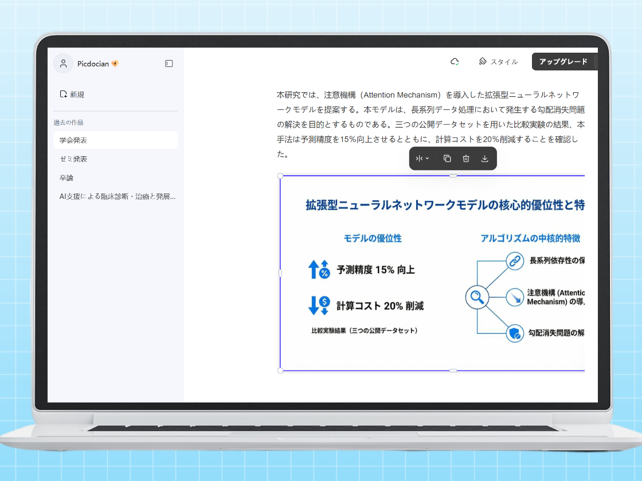Collapse the sidebar panel
642x481 pixels.
pos(169,64)
